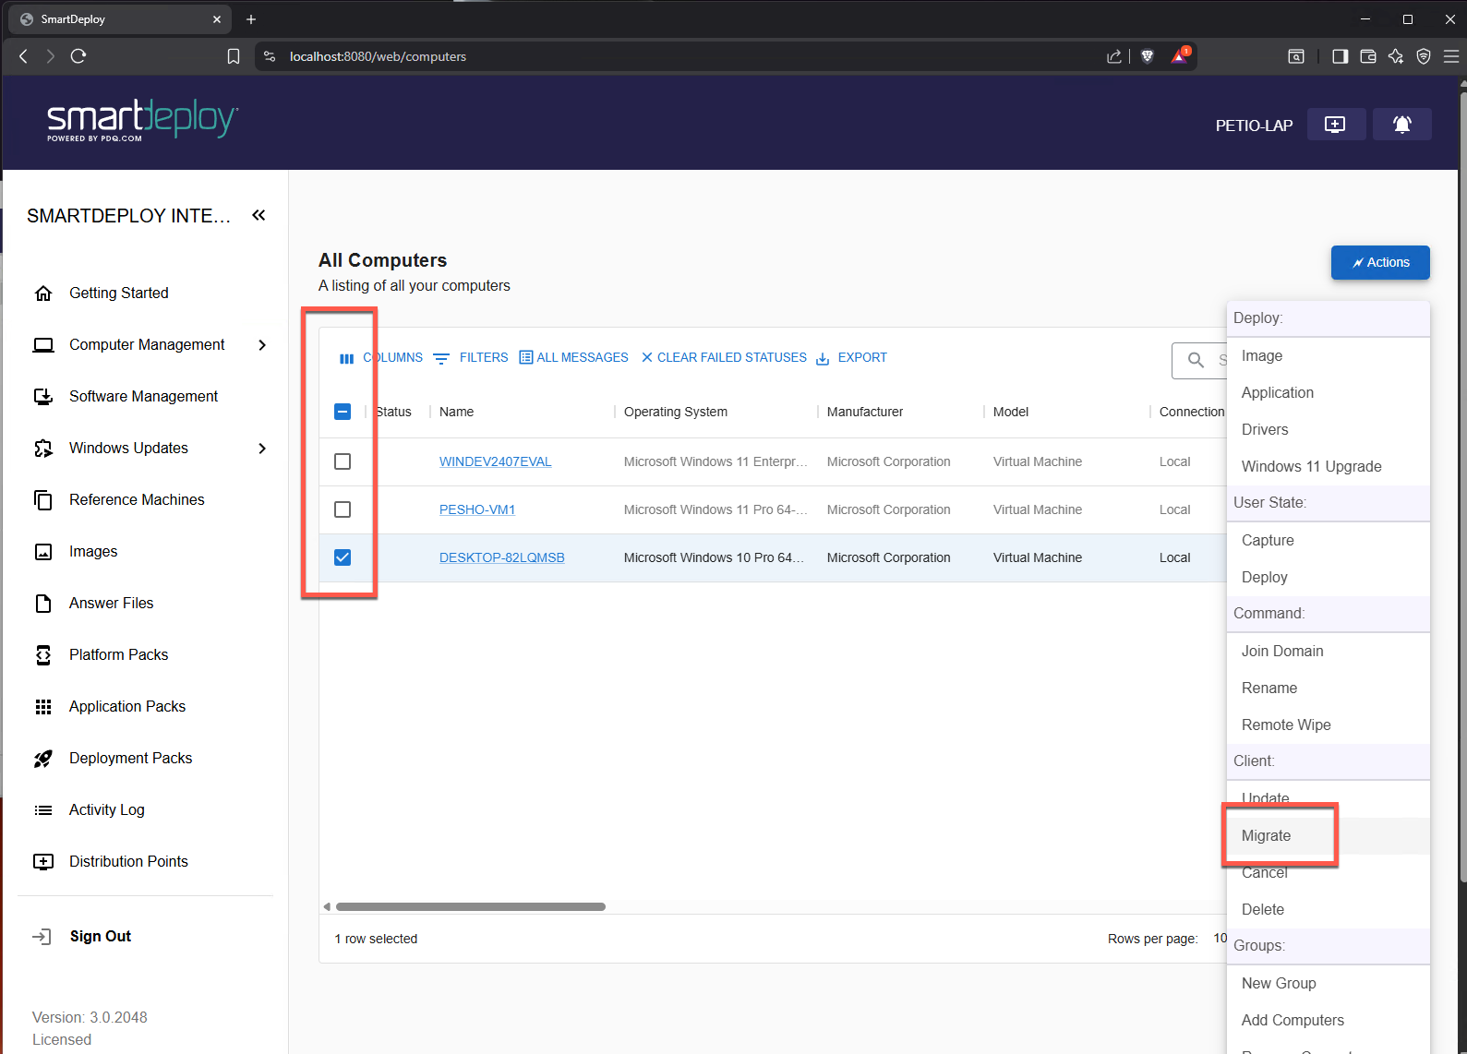Viewport: 1467px width, 1054px height.
Task: Select Windows 11 Upgrade menu entry
Action: coord(1311,466)
